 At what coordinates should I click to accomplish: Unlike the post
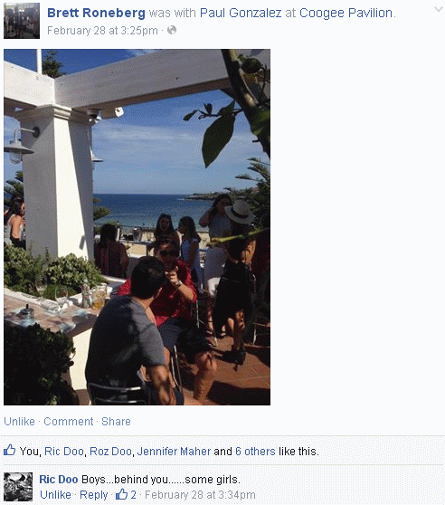(x=19, y=421)
